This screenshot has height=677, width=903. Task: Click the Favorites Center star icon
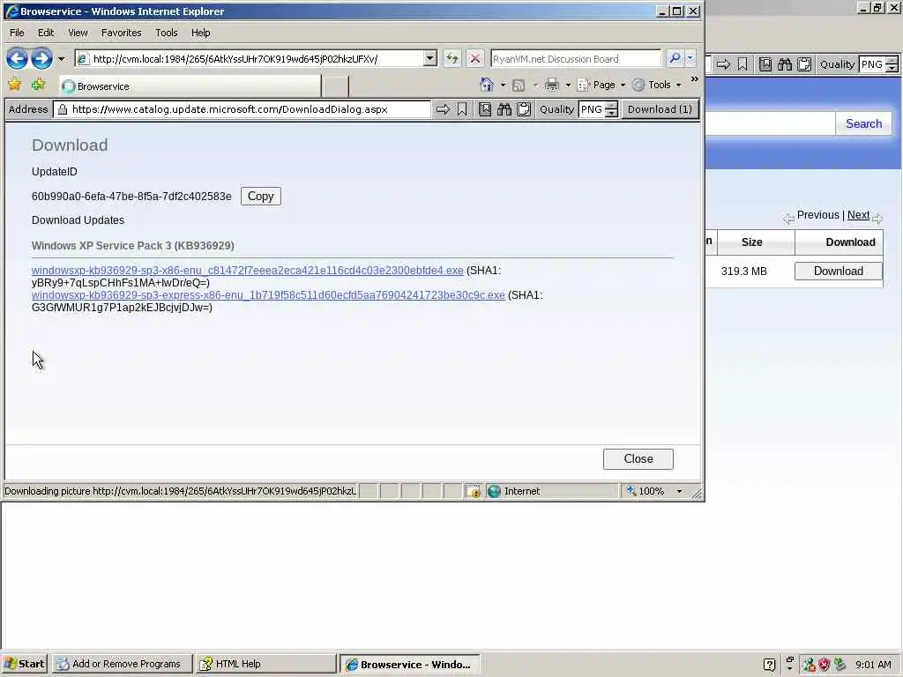(x=14, y=86)
